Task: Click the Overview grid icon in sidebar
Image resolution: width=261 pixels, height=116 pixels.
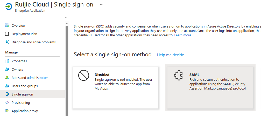Action: pos(7,25)
